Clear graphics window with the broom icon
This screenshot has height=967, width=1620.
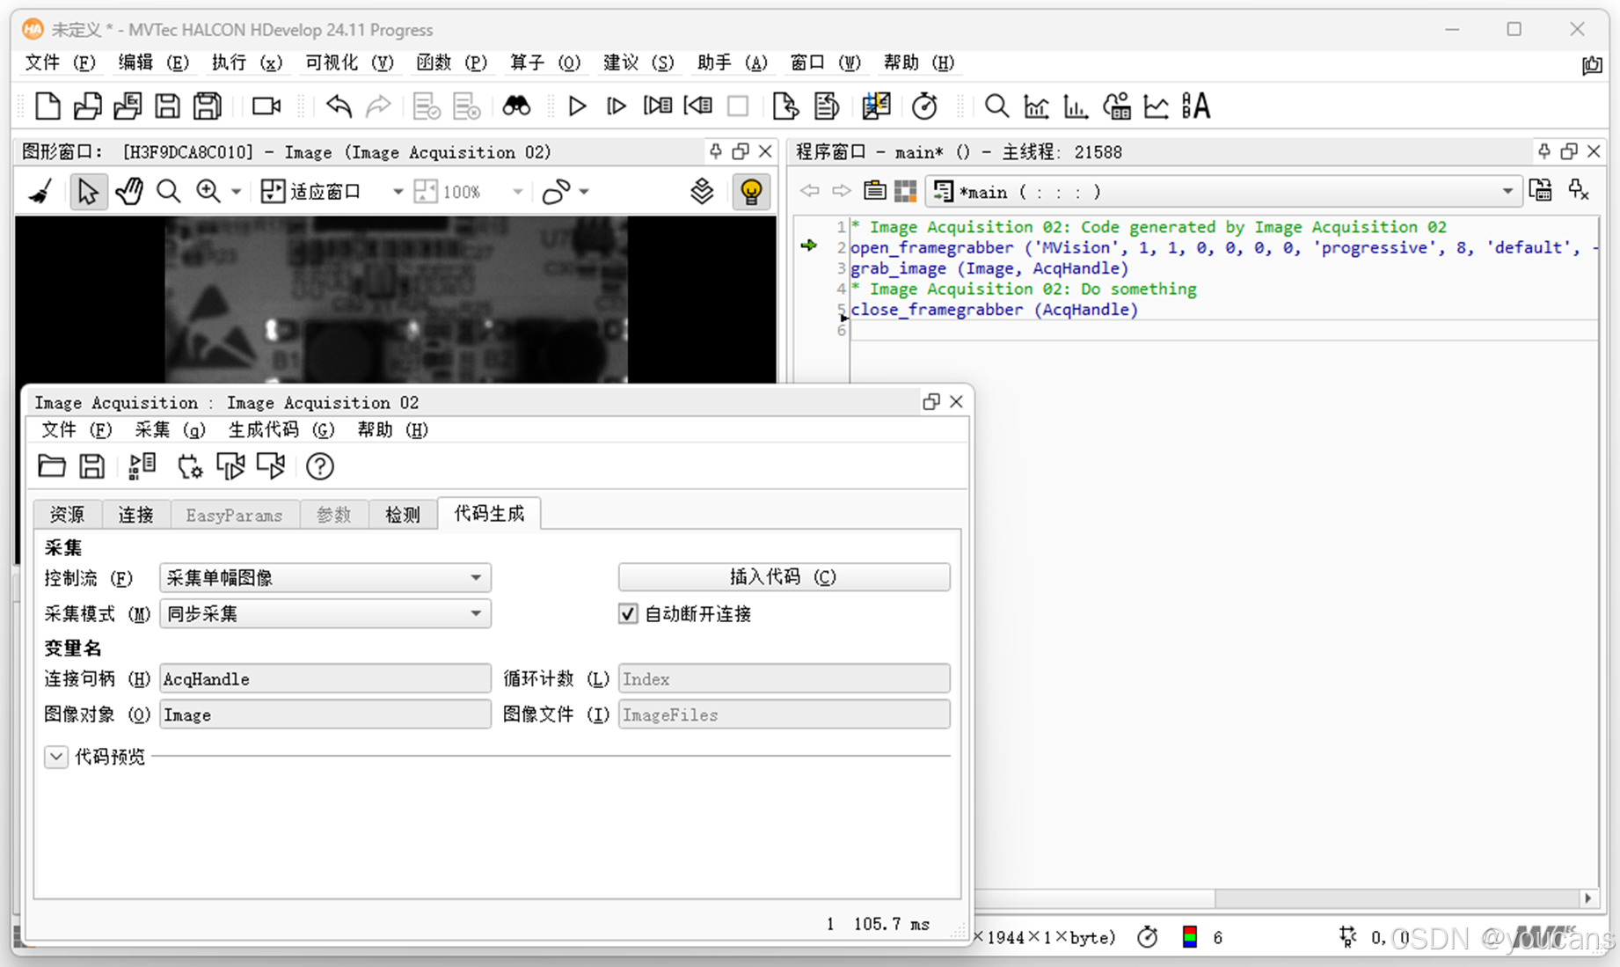[x=41, y=191]
